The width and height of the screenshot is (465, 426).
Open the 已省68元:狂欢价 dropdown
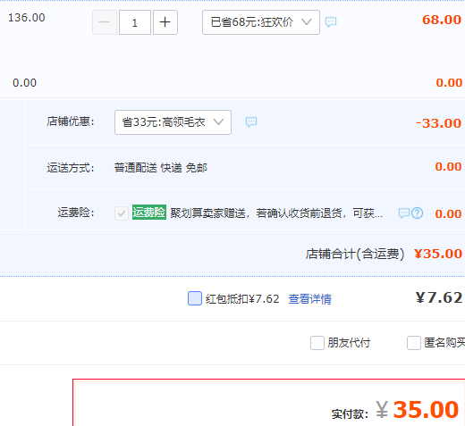pyautogui.click(x=261, y=22)
